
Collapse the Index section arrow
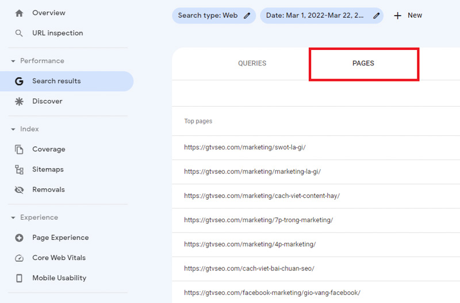[x=13, y=129]
